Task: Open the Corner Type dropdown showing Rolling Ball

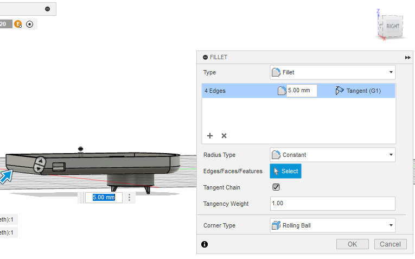Action: pos(333,225)
